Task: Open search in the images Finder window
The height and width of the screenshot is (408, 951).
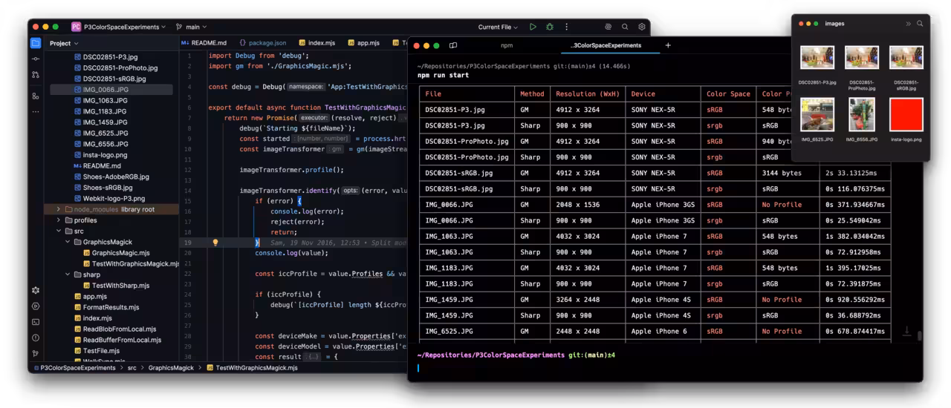Action: click(x=920, y=24)
